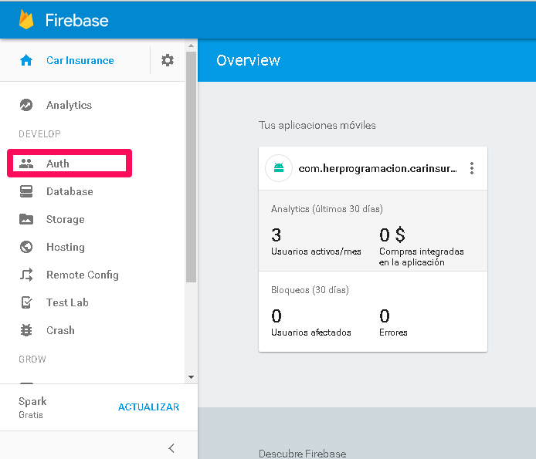Click the 'Gratis' plan label
Viewport: 536px width, 459px height.
pyautogui.click(x=31, y=415)
